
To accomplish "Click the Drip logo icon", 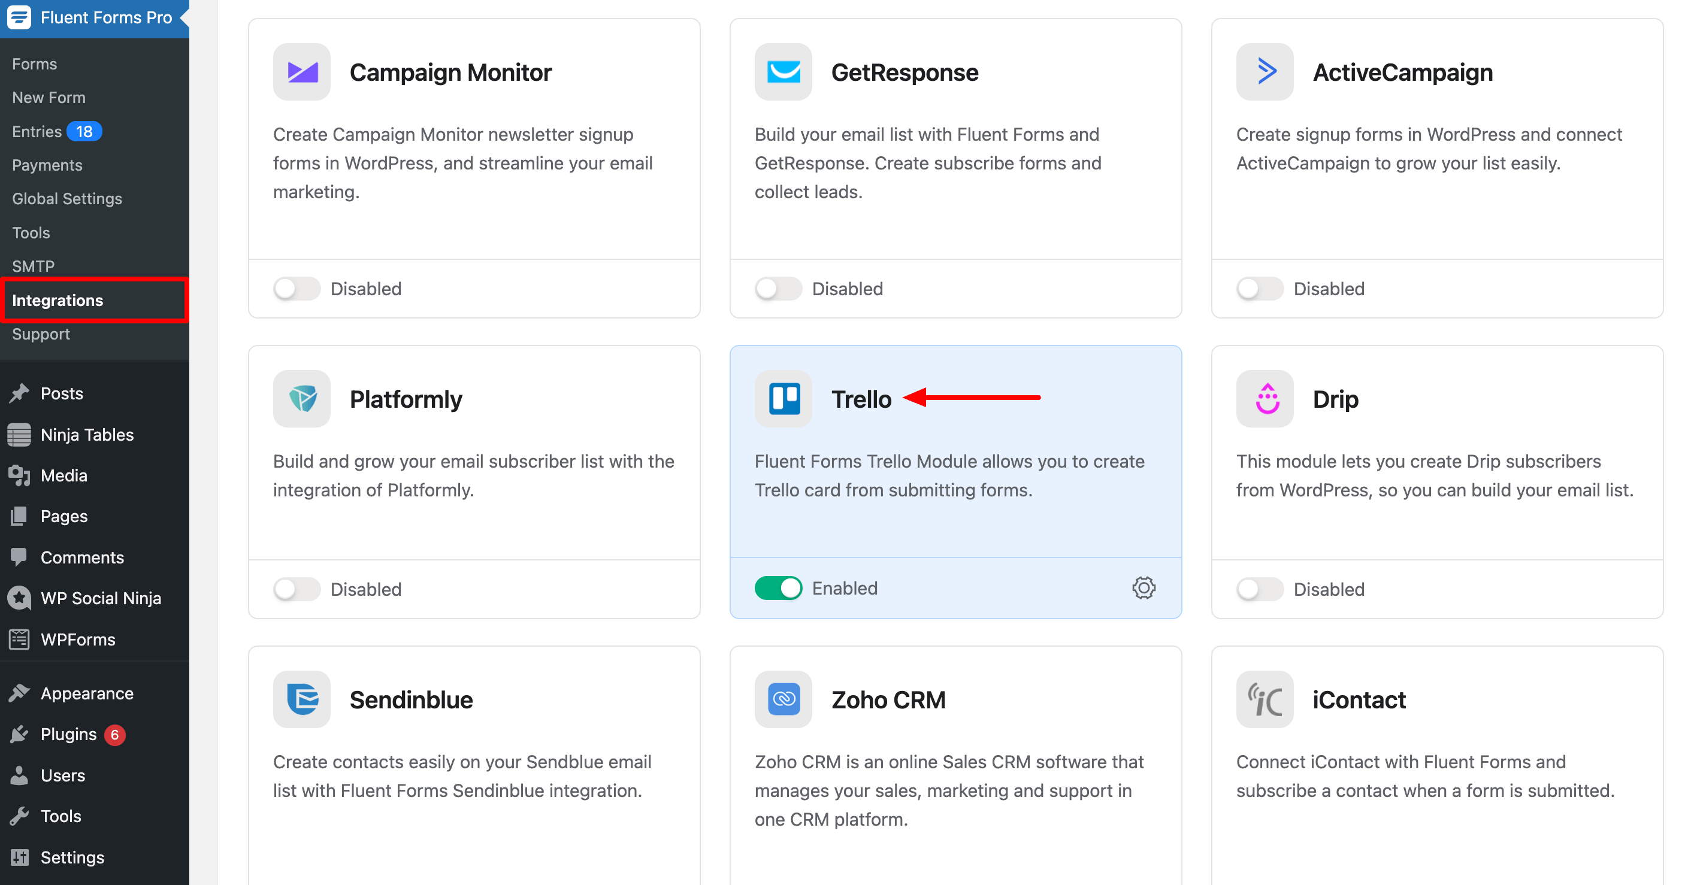I will [x=1265, y=398].
